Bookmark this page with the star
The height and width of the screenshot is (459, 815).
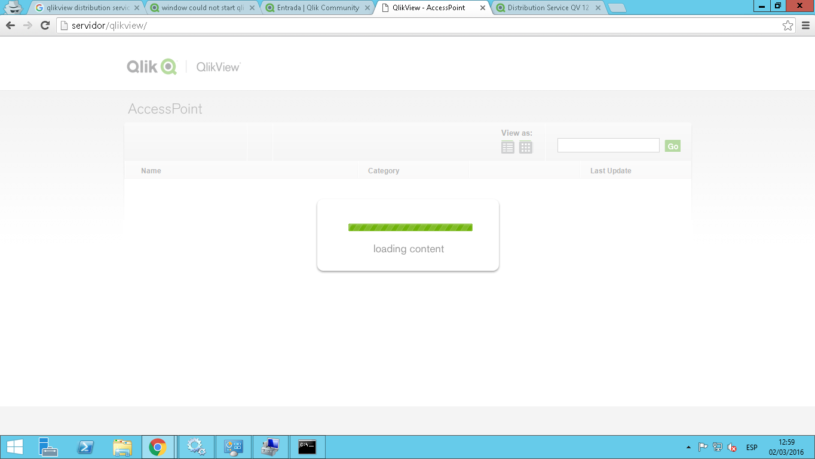[788, 25]
